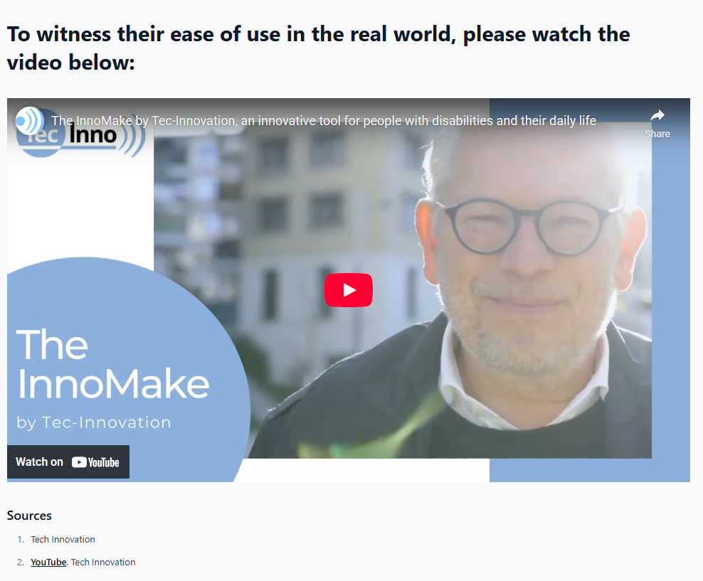703x581 pixels.
Task: Click the blue band right of video
Action: 671,314
